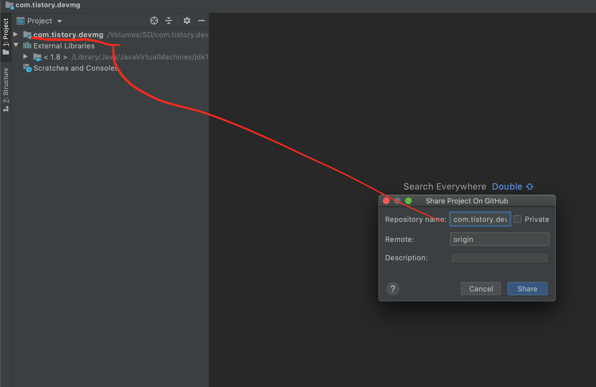Click the help question mark button

tap(393, 289)
